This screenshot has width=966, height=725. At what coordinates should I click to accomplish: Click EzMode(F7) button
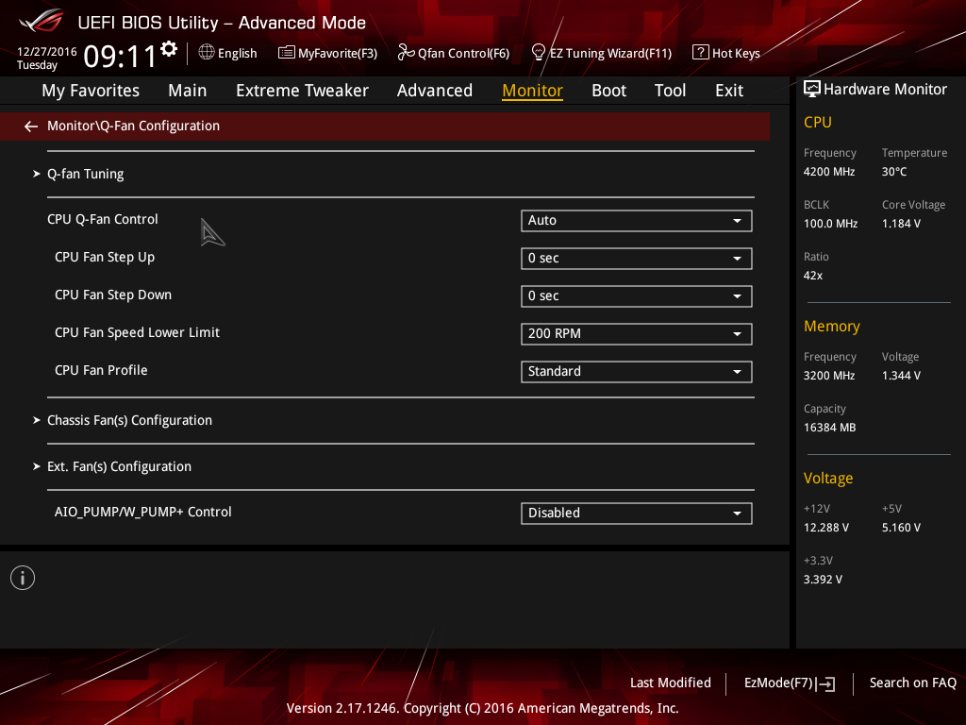click(790, 683)
